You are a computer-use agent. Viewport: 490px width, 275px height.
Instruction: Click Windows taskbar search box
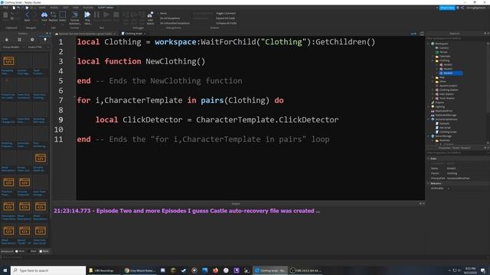pyautogui.click(x=48, y=270)
